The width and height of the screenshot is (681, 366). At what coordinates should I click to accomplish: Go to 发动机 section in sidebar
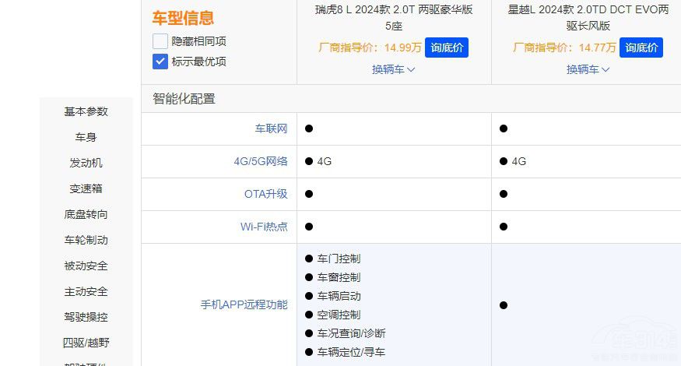point(86,163)
